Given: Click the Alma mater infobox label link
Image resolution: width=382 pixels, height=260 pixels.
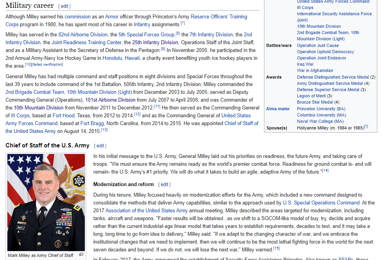Looking at the screenshot, I should point(278,109).
